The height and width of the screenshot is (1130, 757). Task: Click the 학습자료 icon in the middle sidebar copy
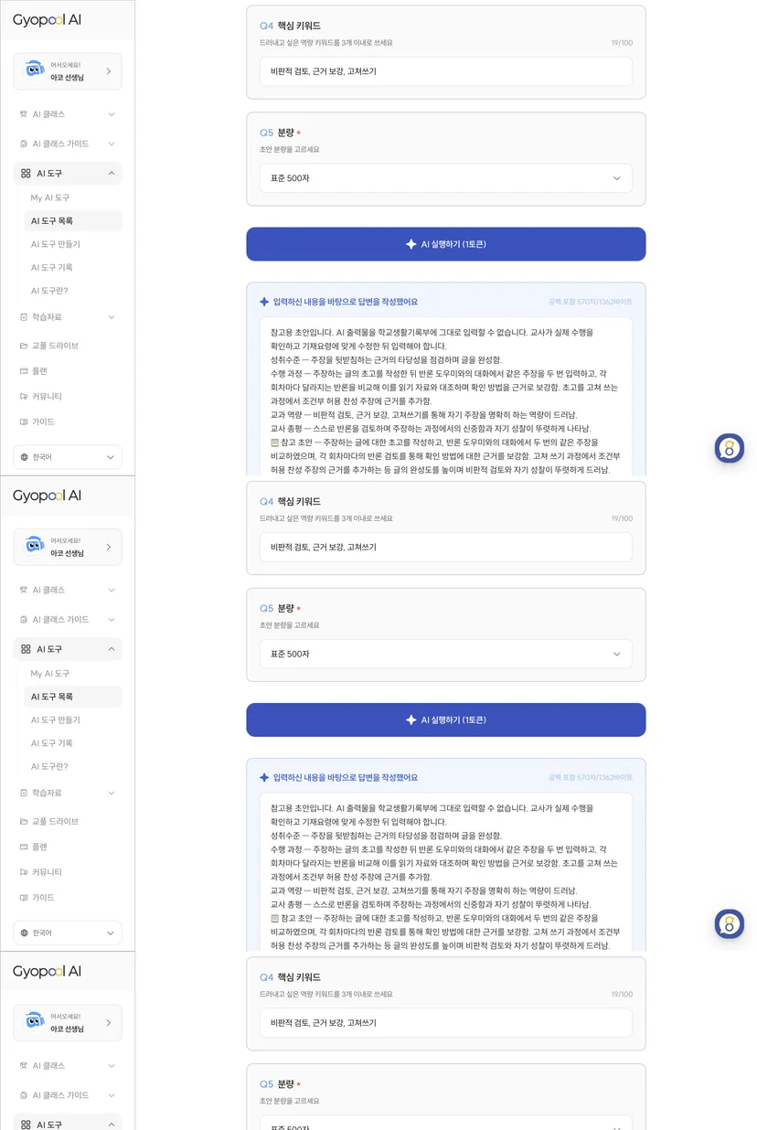click(x=25, y=793)
